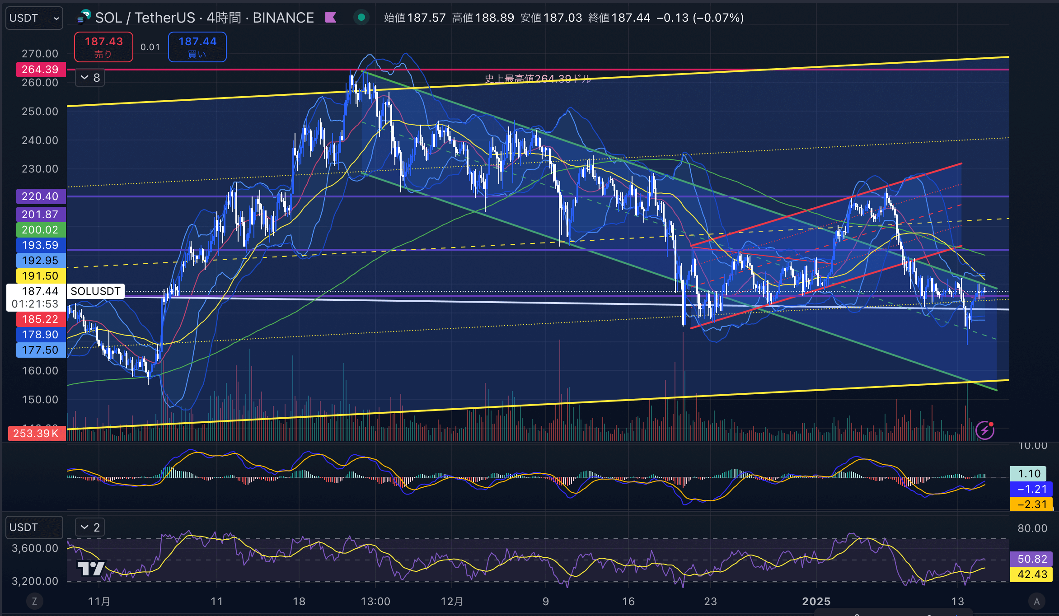Expand the indicator legend showing 8
The width and height of the screenshot is (1059, 616).
coord(90,78)
